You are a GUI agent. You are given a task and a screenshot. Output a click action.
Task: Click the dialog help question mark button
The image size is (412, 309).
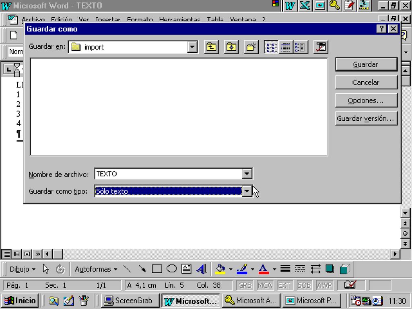[381, 29]
